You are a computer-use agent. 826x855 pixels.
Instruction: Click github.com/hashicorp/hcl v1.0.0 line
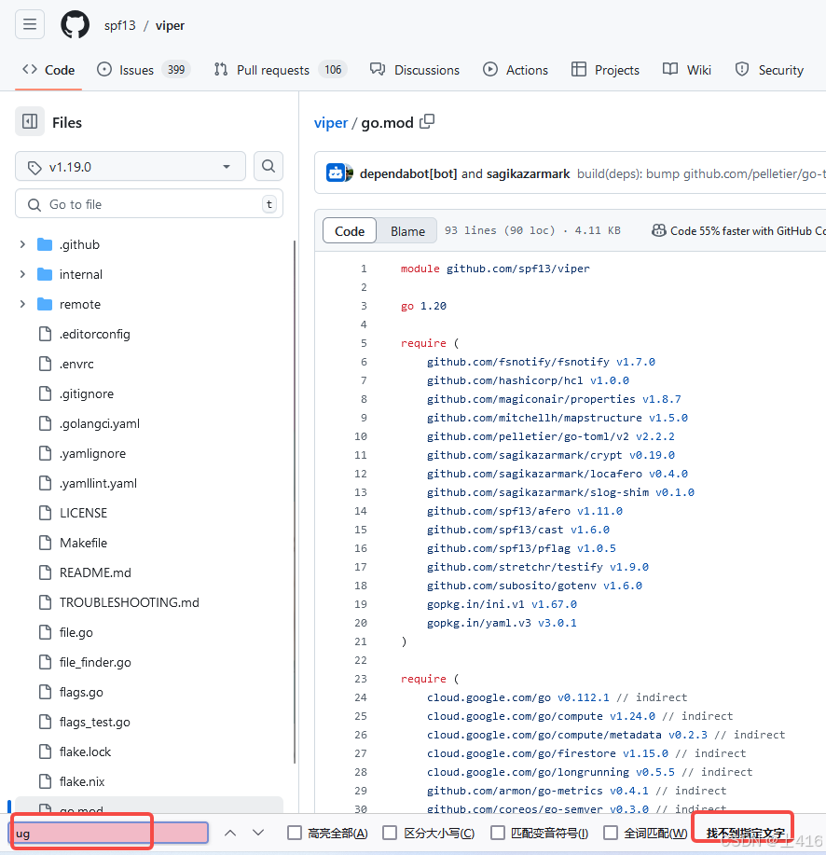[528, 380]
